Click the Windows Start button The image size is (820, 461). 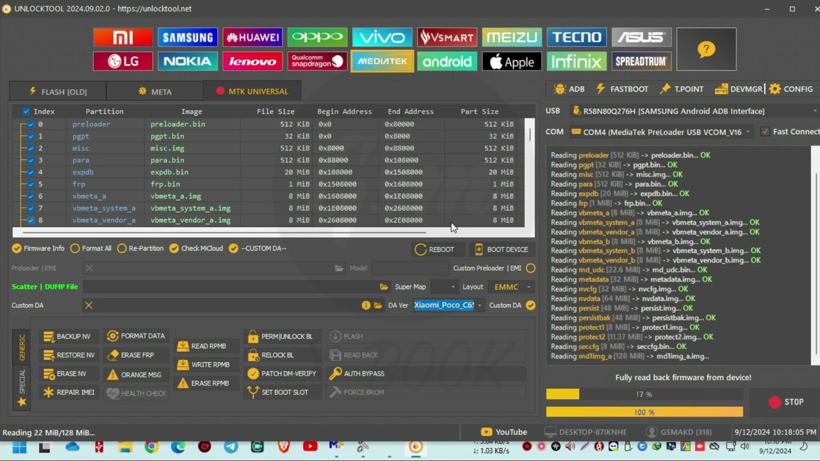(19, 447)
